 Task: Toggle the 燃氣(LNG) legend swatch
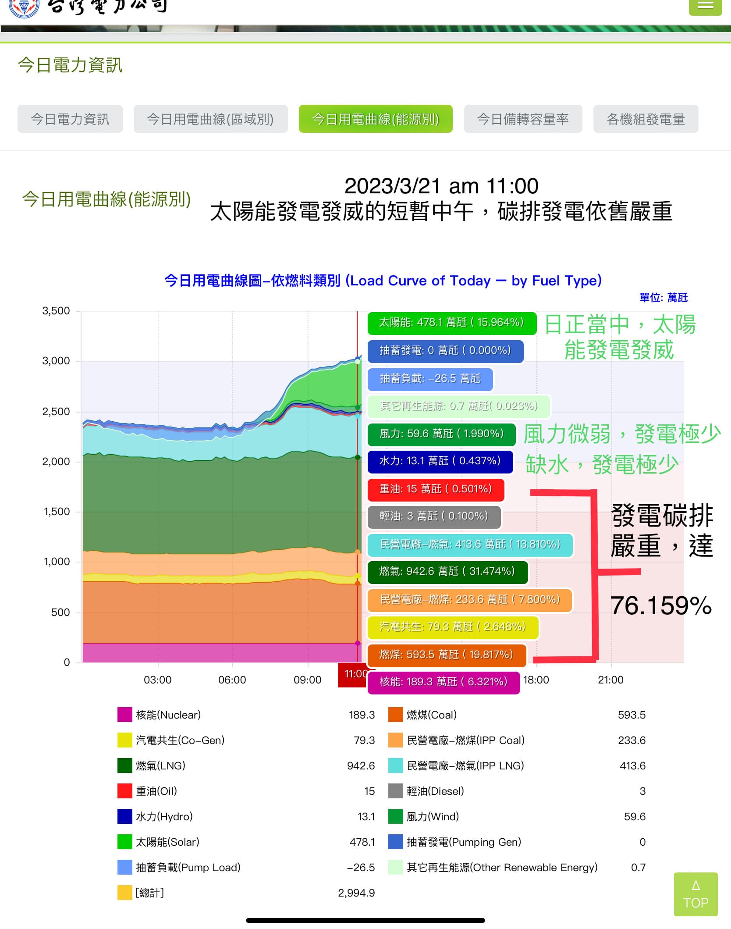point(125,765)
